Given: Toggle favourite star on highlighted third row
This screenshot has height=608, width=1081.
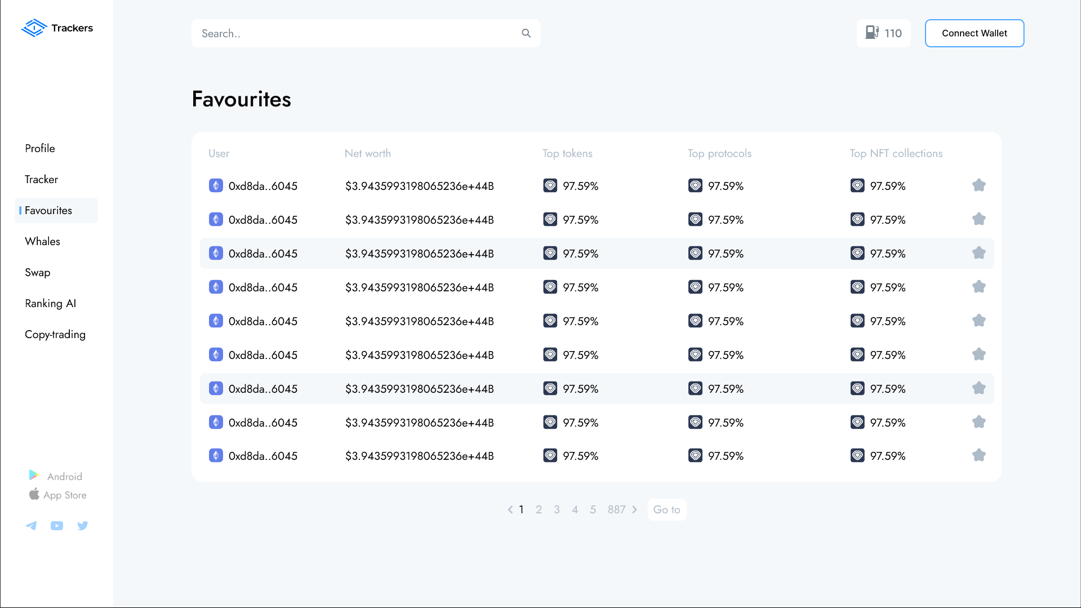Looking at the screenshot, I should [978, 253].
